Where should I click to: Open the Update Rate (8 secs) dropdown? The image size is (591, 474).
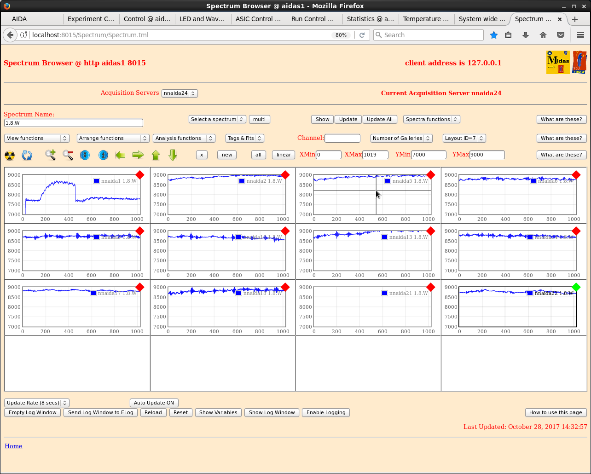(37, 403)
